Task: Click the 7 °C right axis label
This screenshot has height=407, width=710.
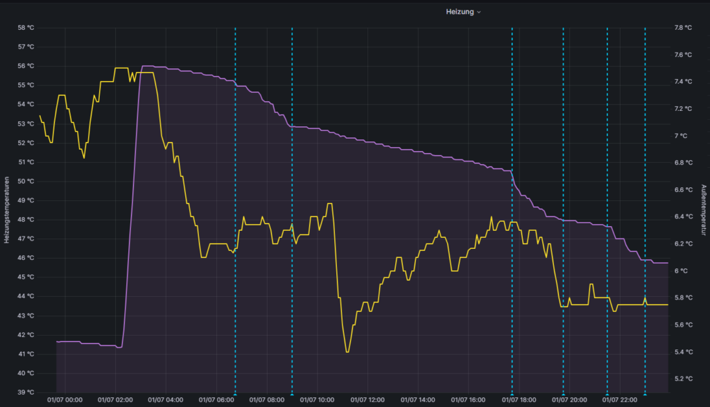Action: (681, 136)
